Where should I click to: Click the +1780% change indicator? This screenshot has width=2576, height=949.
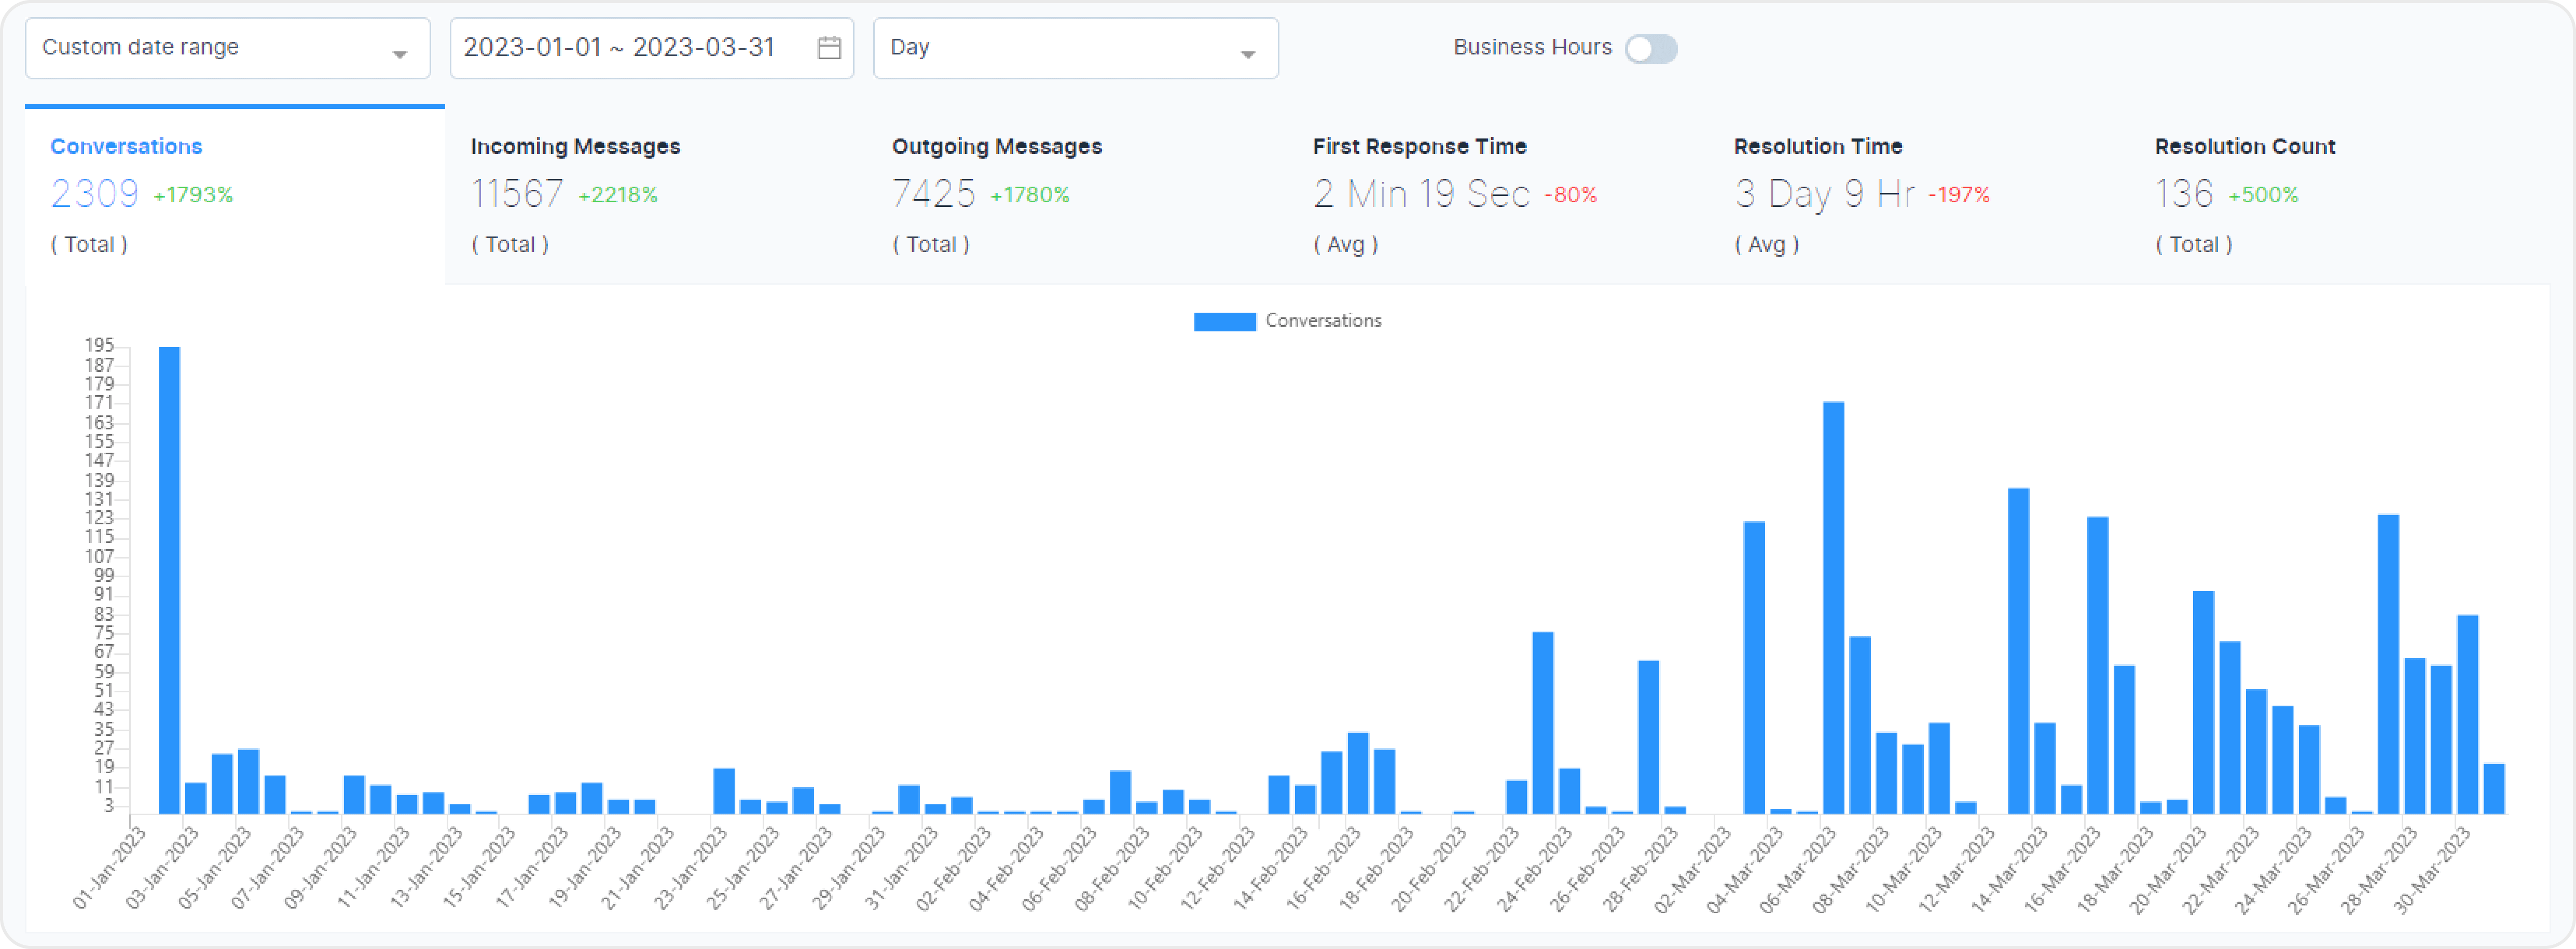[1030, 195]
